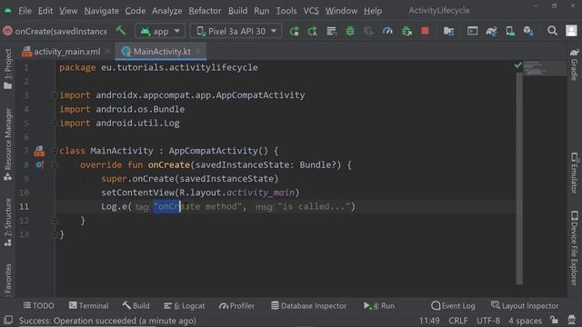
Task: Open the Event Log
Action: tap(453, 305)
